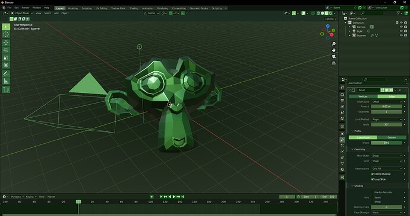Screen dimensions: 410x216
Task: Activate the Scale tool
Action: click(x=6, y=57)
